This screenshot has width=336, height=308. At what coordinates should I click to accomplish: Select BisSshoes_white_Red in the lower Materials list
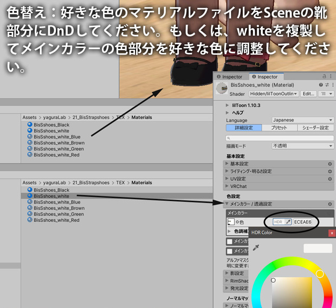coord(56,220)
